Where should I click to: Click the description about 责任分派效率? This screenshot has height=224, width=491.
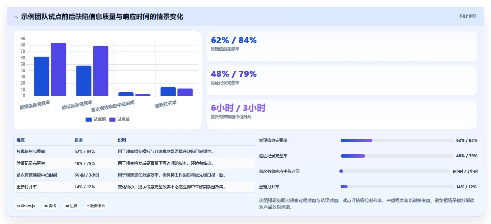(x=172, y=175)
